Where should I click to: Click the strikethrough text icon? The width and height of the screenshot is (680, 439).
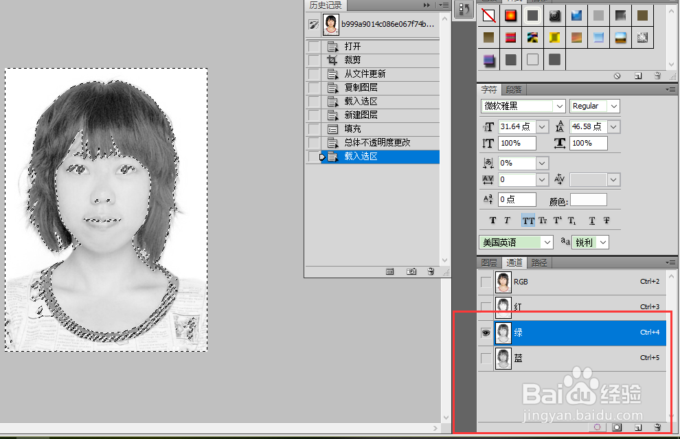coord(607,221)
